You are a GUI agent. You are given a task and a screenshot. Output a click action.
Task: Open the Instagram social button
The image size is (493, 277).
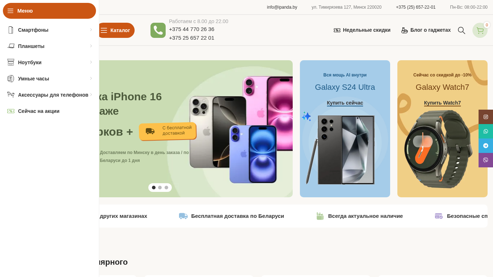486,117
